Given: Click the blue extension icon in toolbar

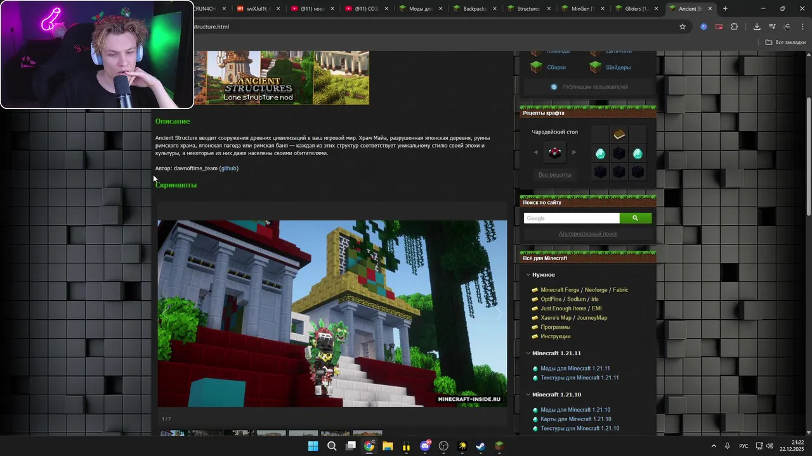Looking at the screenshot, I should [x=704, y=27].
